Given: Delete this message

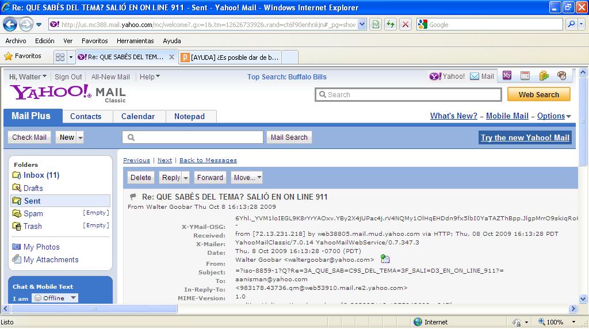Looking at the screenshot, I should point(141,177).
